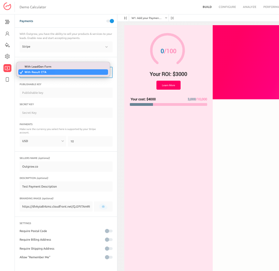The width and height of the screenshot is (279, 271).
Task: Open the USD currency dropdown
Action: coord(43,141)
